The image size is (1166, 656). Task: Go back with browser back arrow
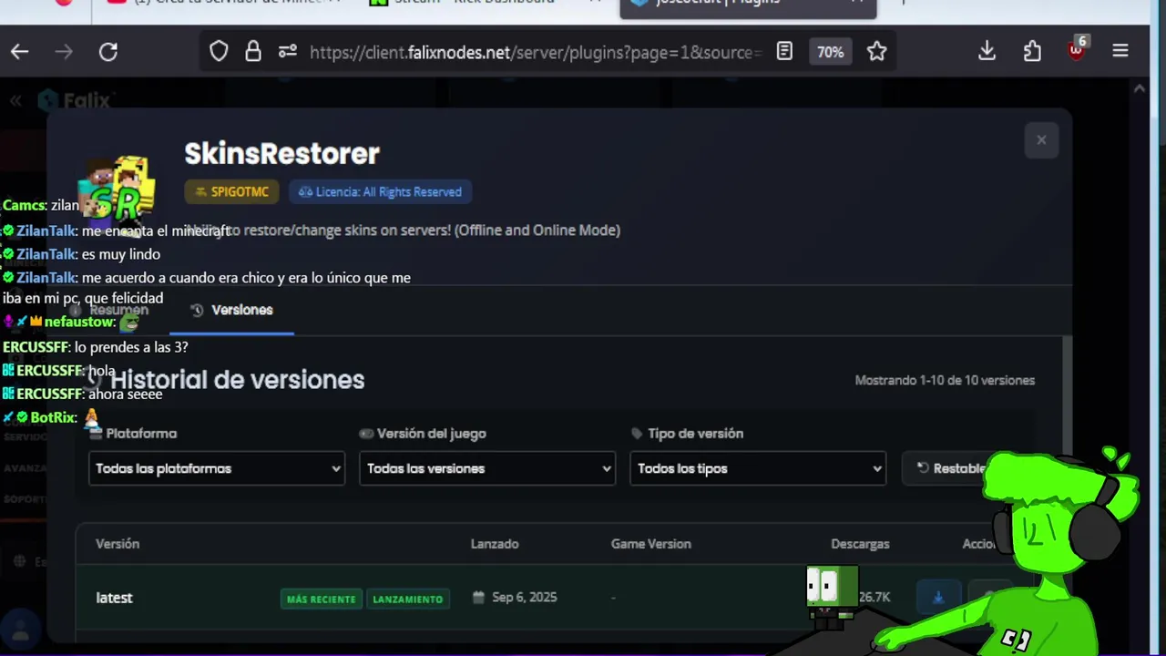pyautogui.click(x=20, y=52)
